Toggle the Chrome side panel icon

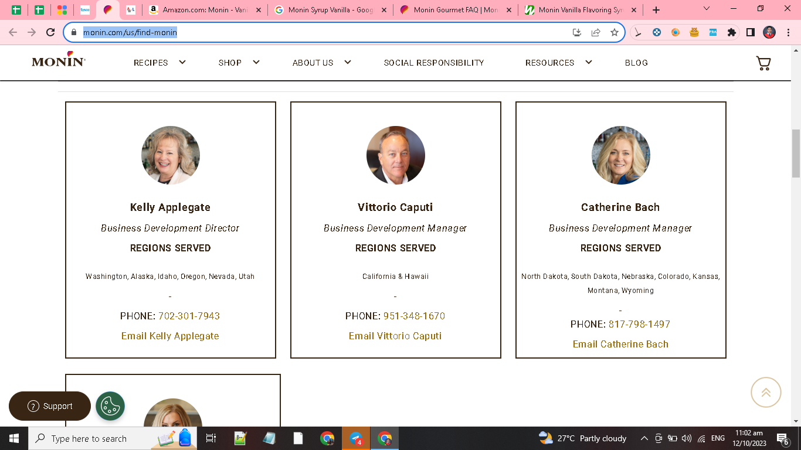pos(750,33)
